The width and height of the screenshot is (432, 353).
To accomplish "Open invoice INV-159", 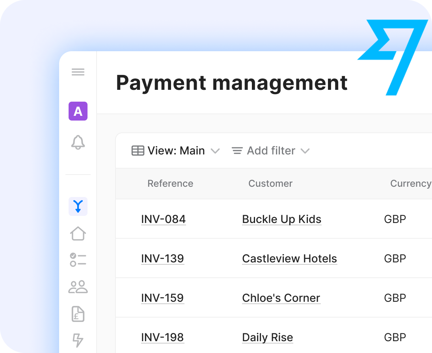I will coord(162,298).
